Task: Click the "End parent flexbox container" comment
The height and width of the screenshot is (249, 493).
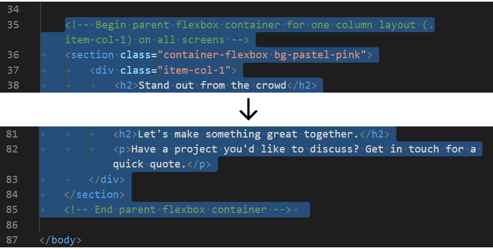Action: click(178, 210)
